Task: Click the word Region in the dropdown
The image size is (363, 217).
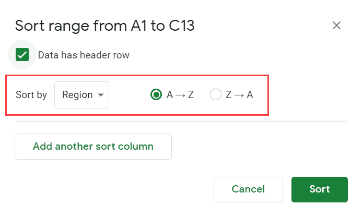Action: point(77,95)
